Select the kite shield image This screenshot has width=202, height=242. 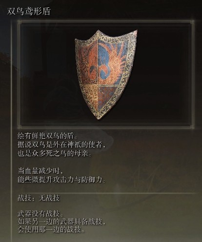tap(106, 74)
